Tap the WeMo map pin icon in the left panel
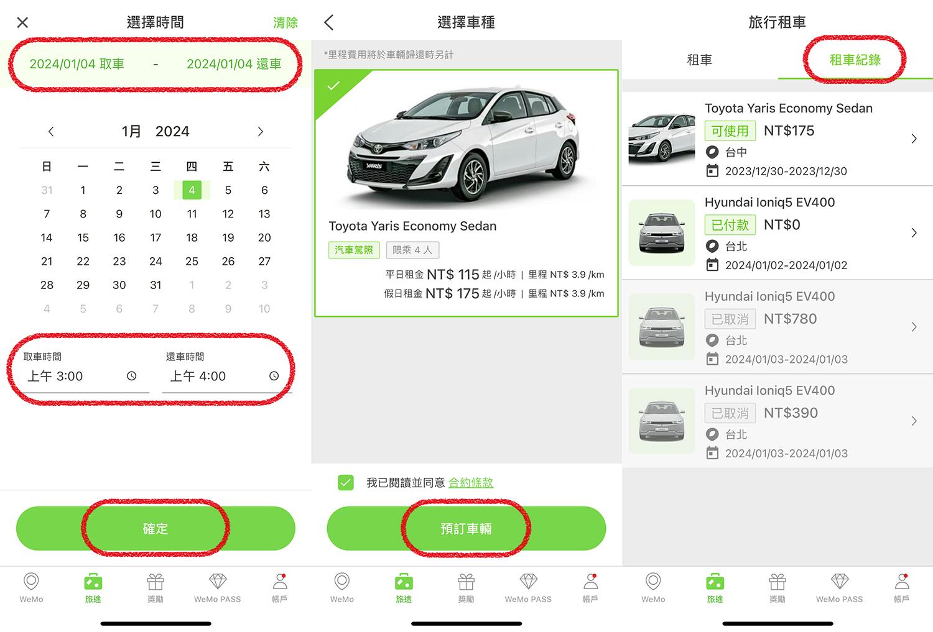Screen dimensions: 933x632 pos(31,582)
